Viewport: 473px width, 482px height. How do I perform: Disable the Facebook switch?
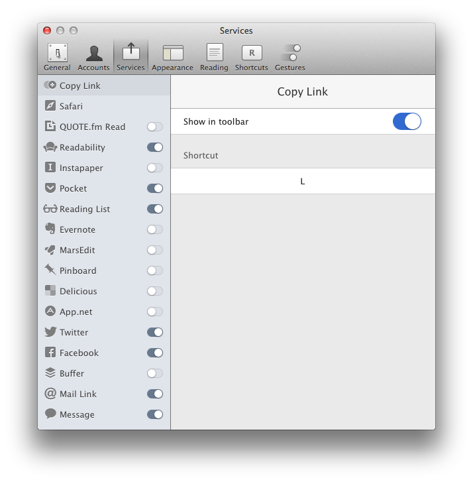(155, 353)
